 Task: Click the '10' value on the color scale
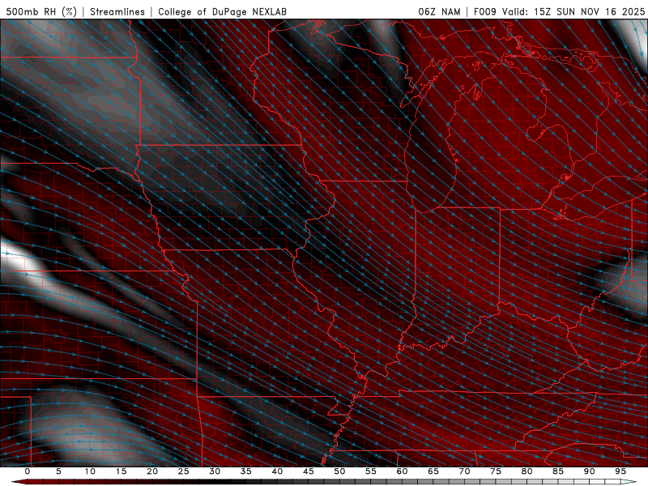(x=90, y=471)
